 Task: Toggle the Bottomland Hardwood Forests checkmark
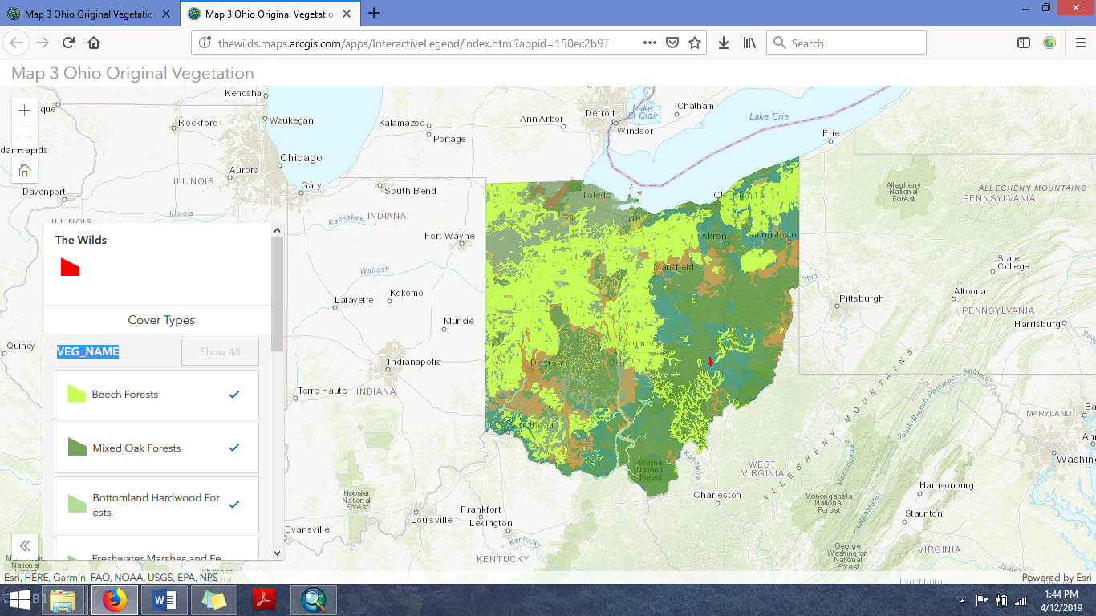click(x=234, y=505)
